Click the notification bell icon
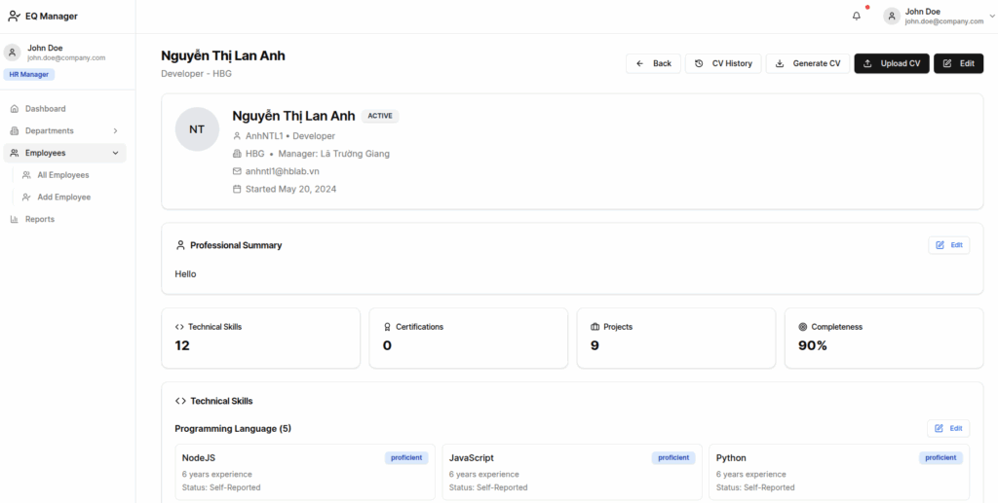 [857, 16]
